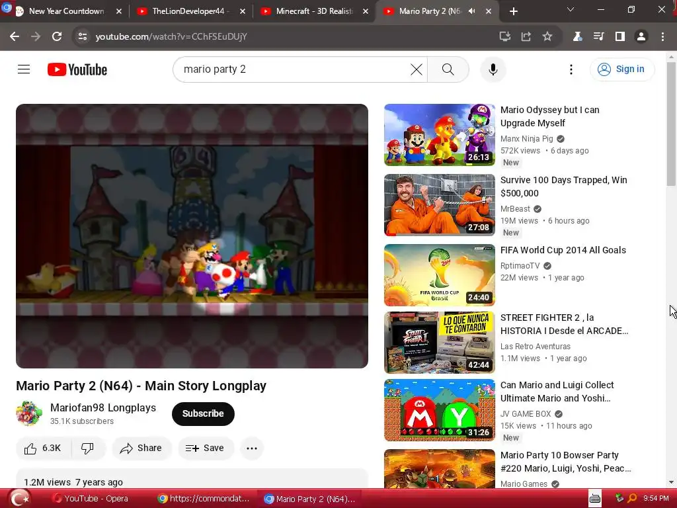Click the video player to pause
This screenshot has width=677, height=508.
(192, 236)
